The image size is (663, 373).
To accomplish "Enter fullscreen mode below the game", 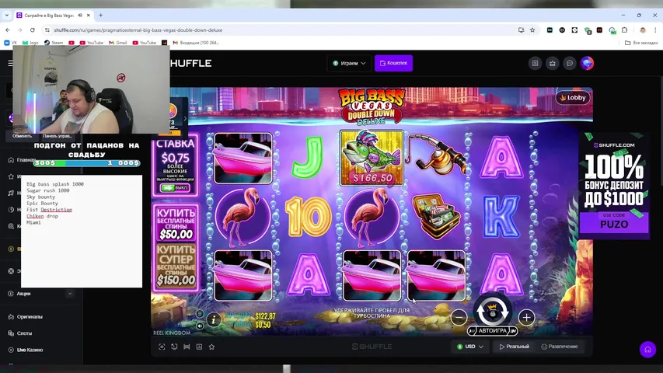I will (x=162, y=347).
